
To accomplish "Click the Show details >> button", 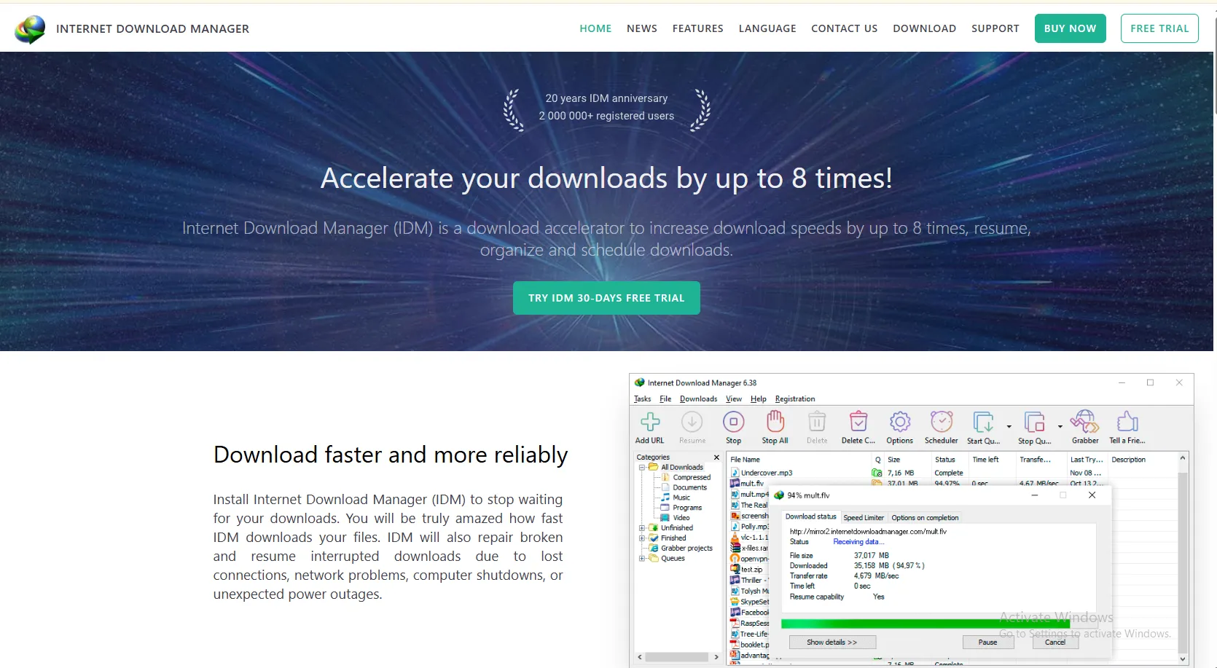I will coord(832,643).
